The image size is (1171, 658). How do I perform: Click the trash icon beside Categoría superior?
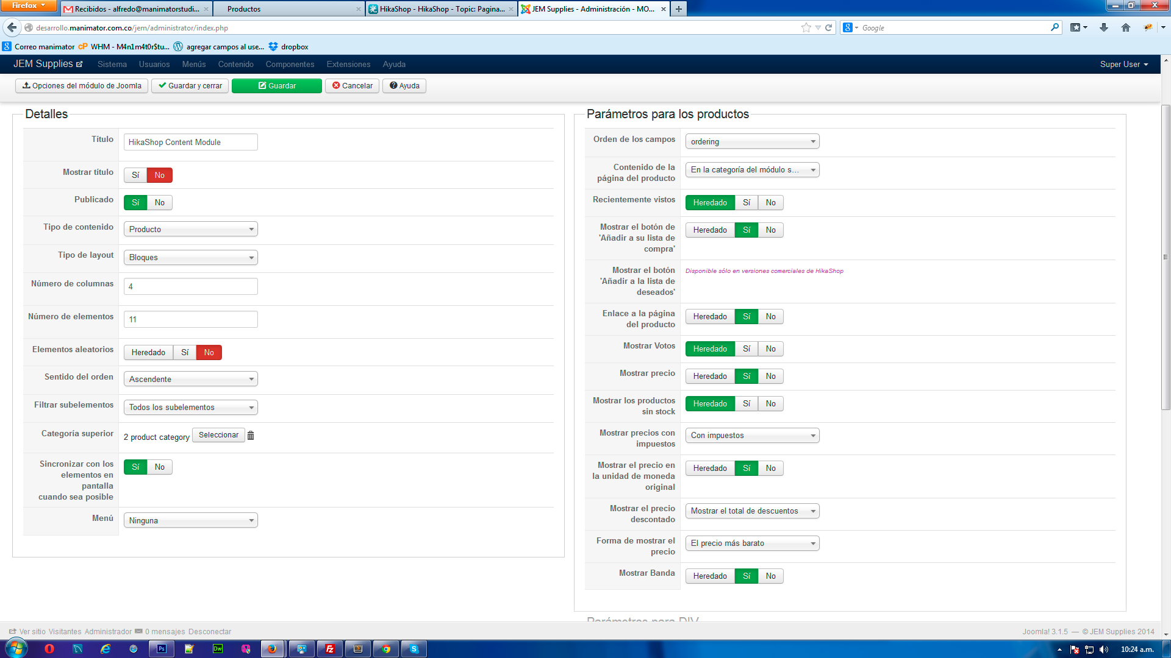(x=251, y=435)
